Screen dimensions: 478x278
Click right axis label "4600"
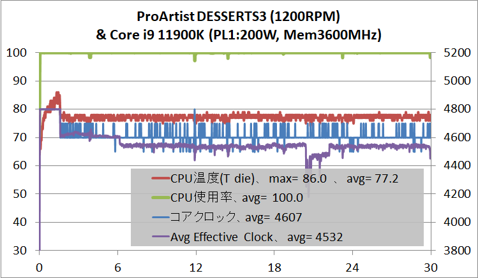pos(457,137)
